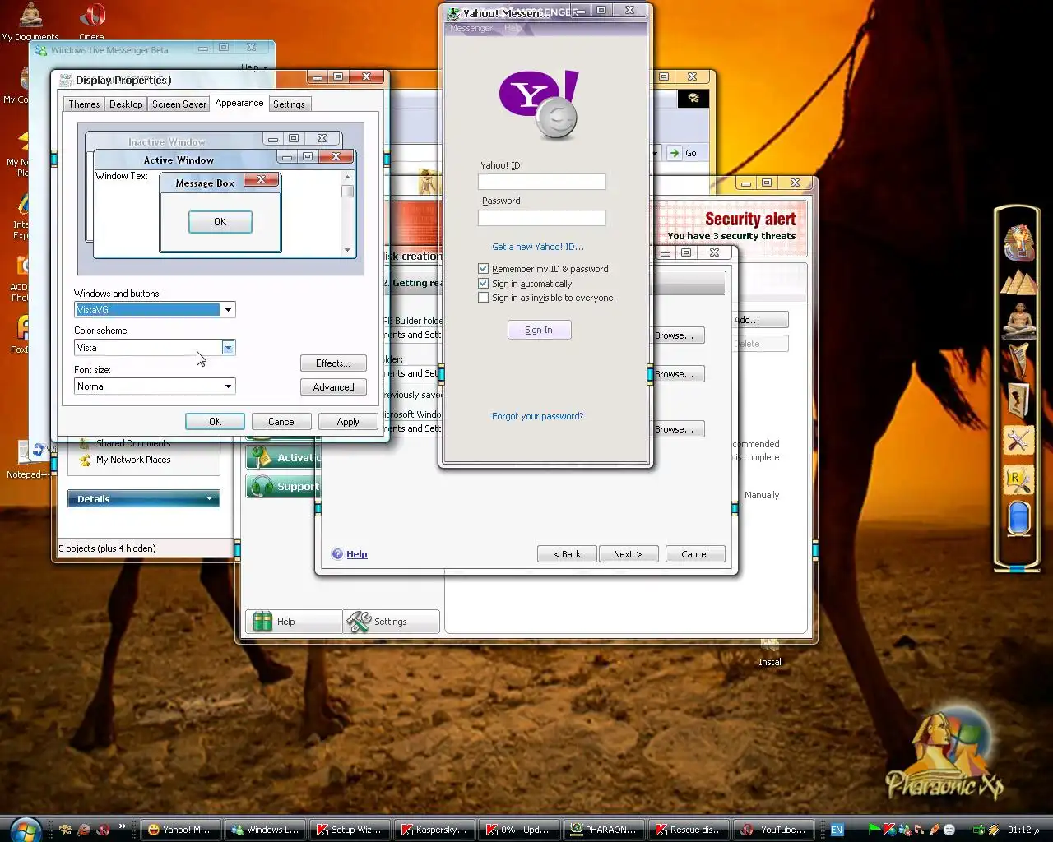Click the Yahoo! ID input field
Screen dimensions: 1053x842
(x=541, y=182)
